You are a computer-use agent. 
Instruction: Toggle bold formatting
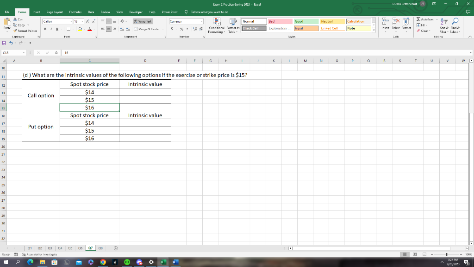click(x=45, y=29)
